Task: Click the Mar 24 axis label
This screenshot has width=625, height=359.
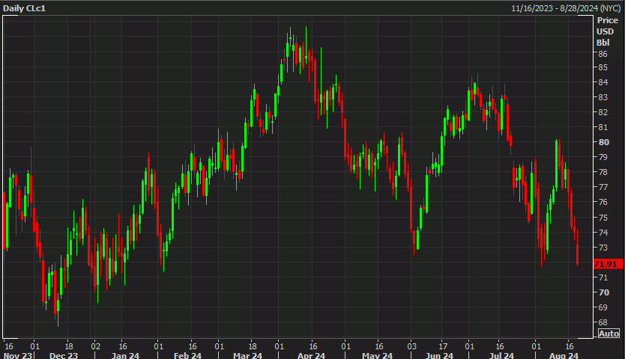Action: click(x=247, y=355)
